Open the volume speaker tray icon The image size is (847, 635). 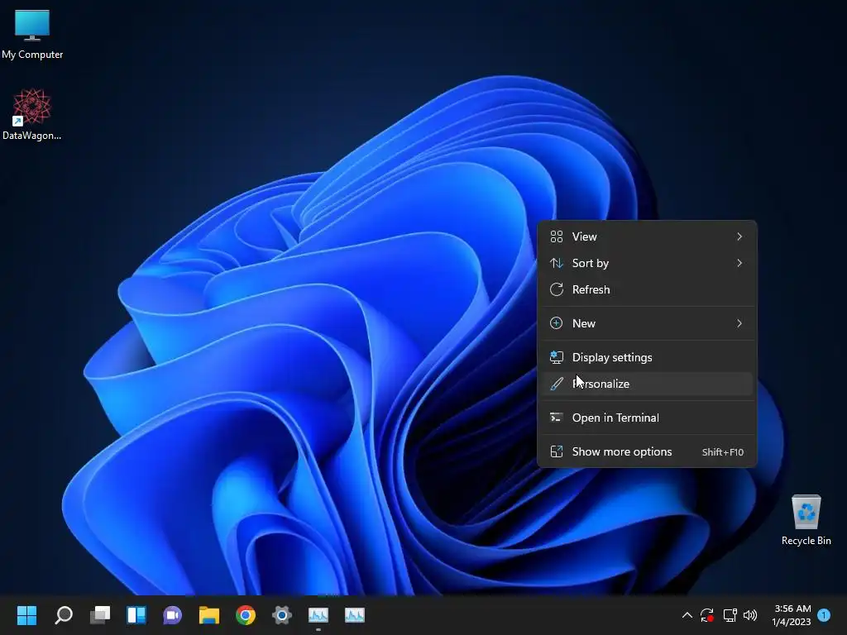point(750,615)
